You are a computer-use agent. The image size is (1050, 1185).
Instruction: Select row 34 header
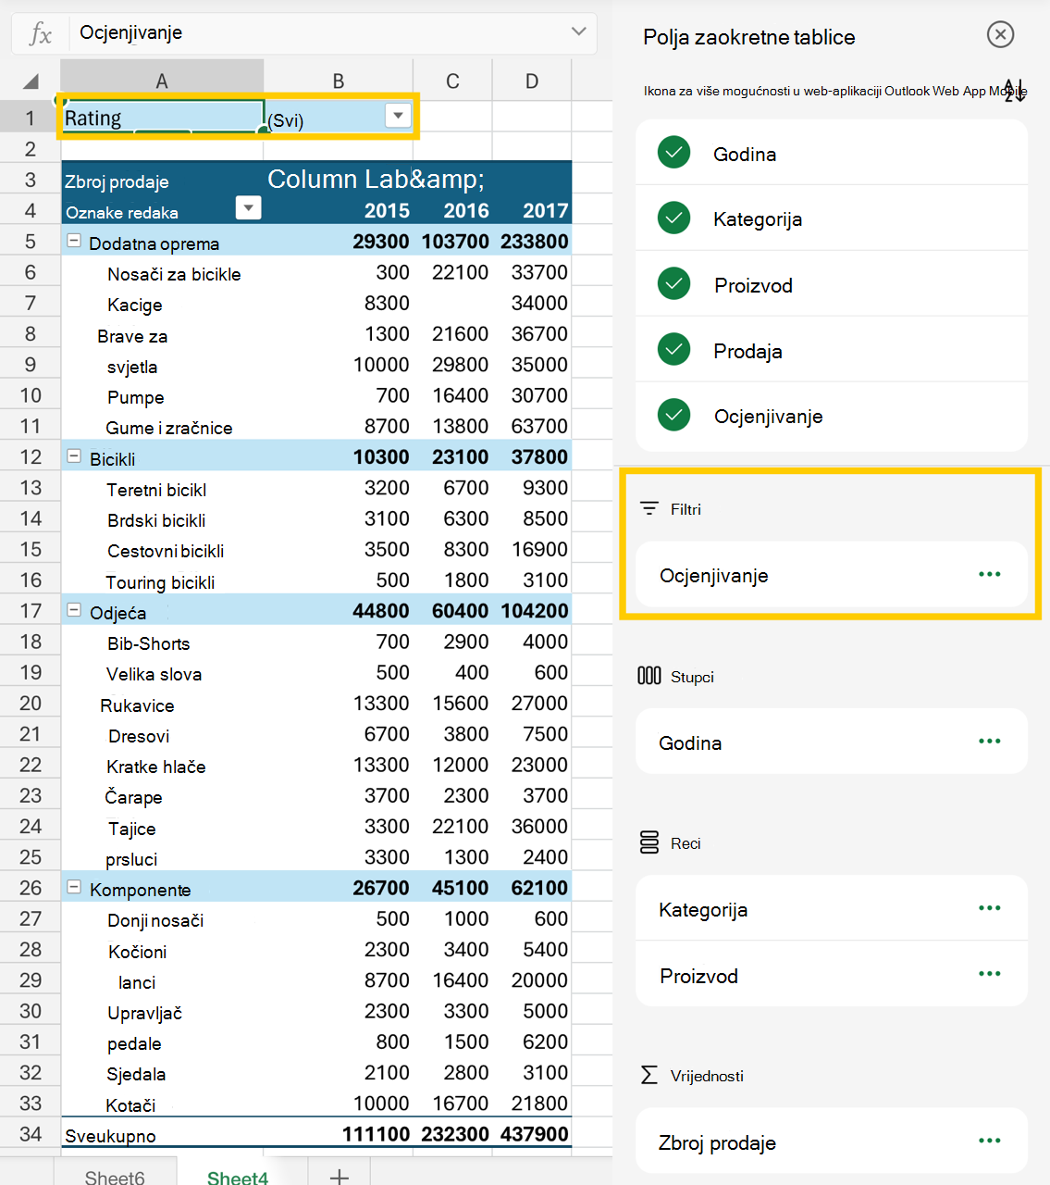tap(31, 1134)
